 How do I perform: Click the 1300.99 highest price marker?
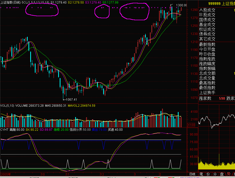coord(181,5)
